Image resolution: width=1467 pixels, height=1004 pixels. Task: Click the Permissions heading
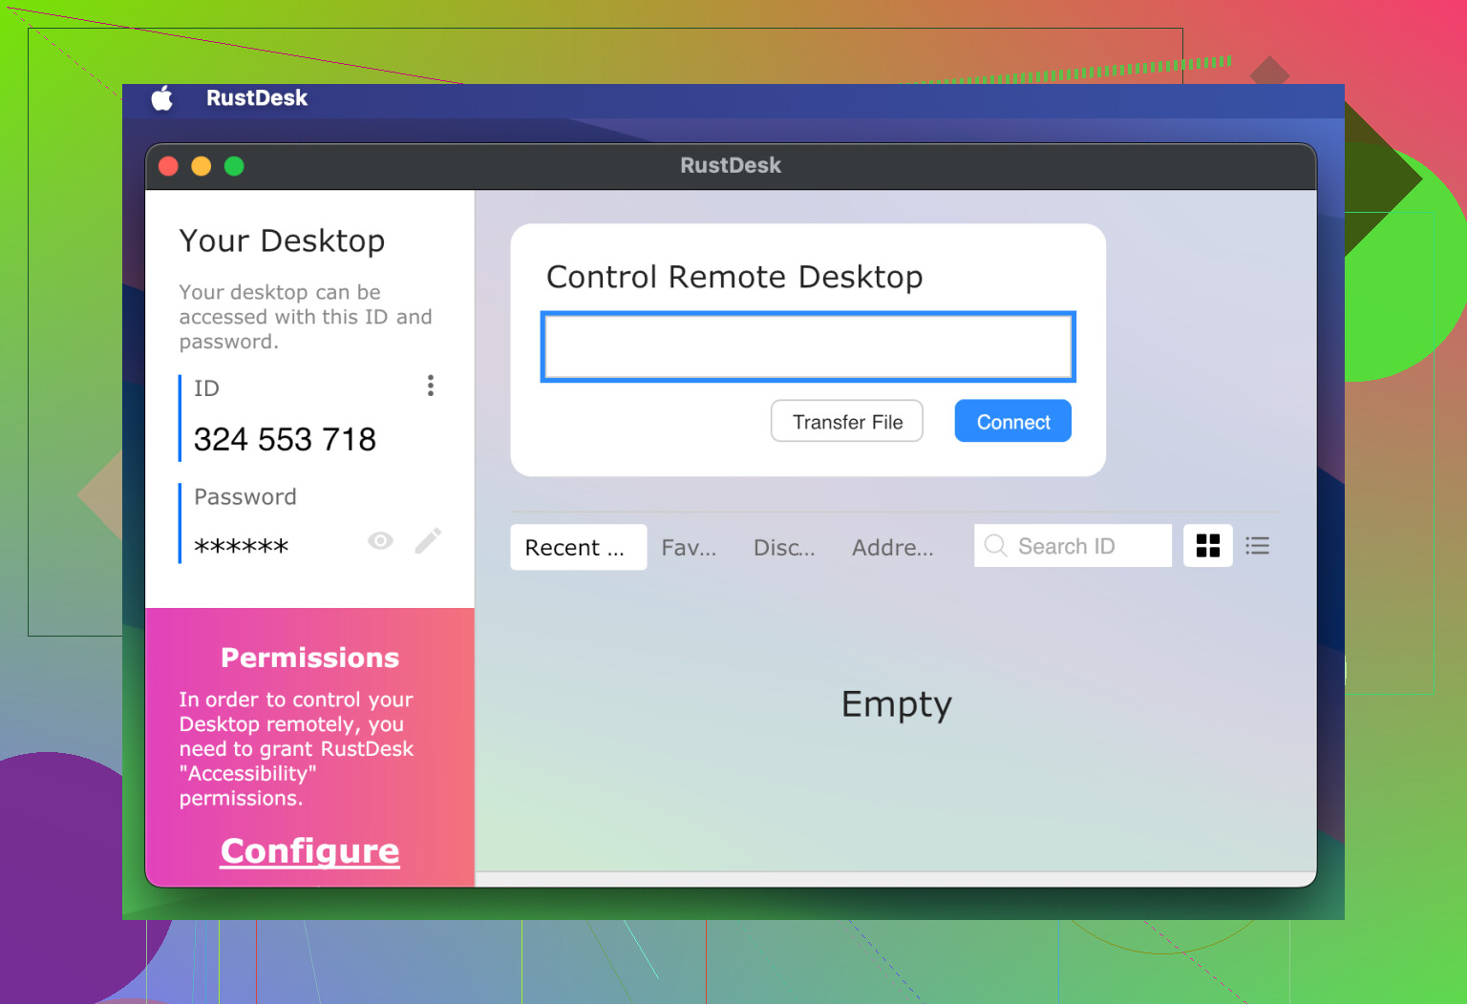pyautogui.click(x=310, y=658)
